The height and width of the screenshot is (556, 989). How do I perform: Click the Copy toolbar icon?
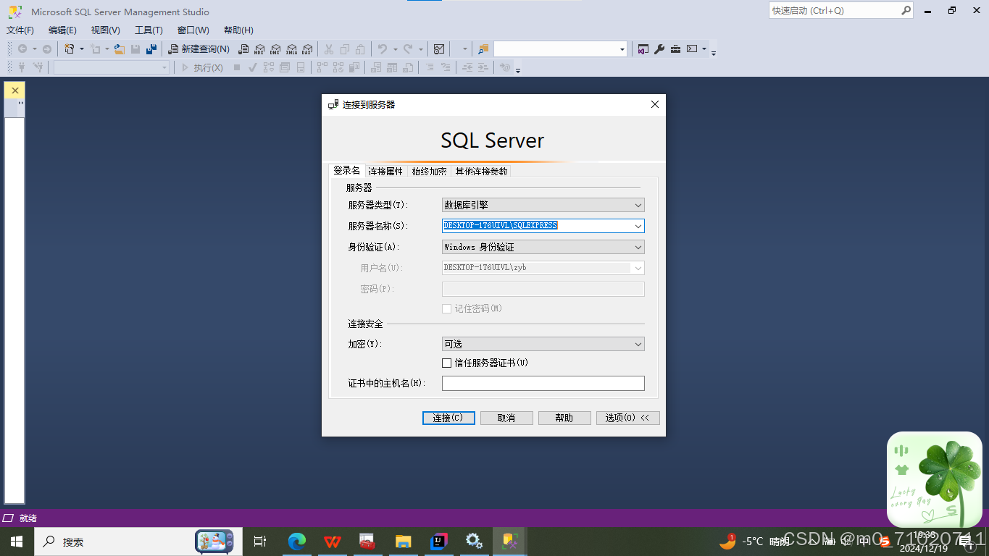[x=345, y=49]
